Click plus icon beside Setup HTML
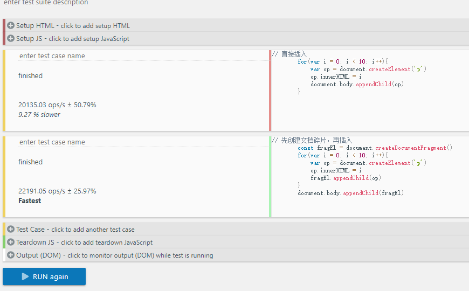This screenshot has width=469, height=291. pyautogui.click(x=11, y=25)
